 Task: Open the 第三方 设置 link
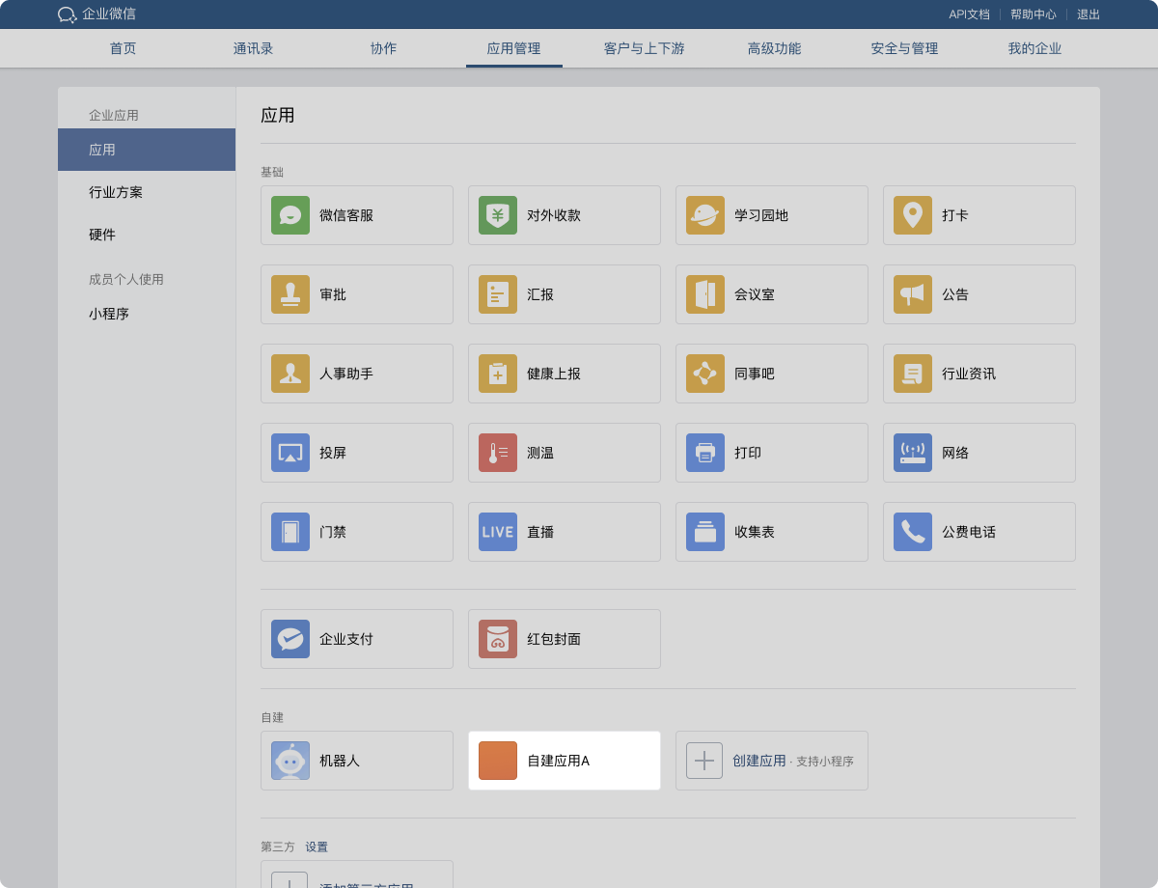317,846
